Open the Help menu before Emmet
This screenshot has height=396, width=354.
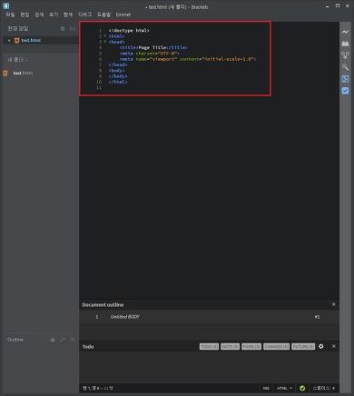[x=103, y=15]
